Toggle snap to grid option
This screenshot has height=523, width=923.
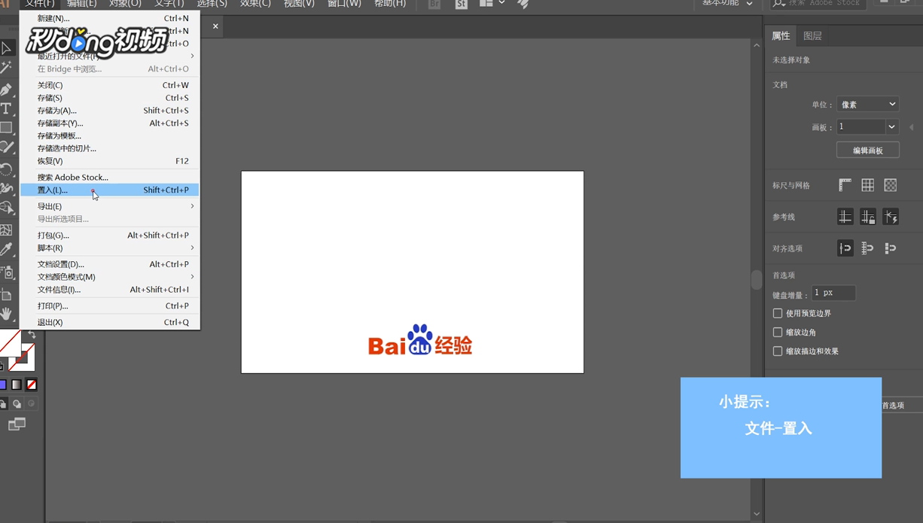pos(891,248)
